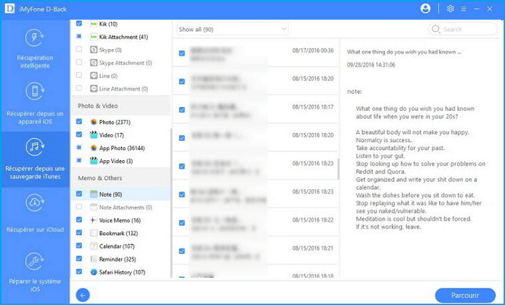Click the Skype Attachment icon

click(94, 62)
